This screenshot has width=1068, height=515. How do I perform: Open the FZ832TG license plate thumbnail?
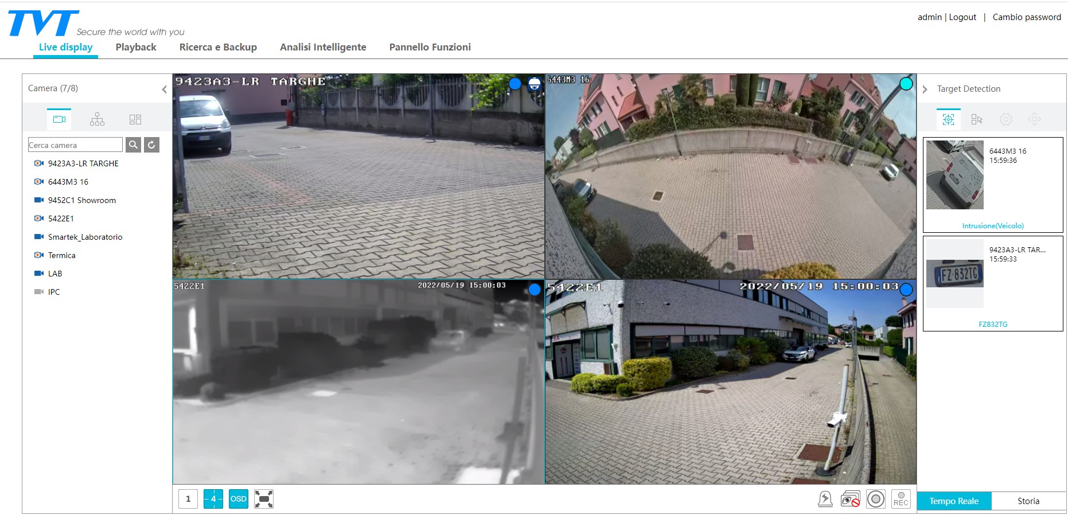tap(954, 274)
